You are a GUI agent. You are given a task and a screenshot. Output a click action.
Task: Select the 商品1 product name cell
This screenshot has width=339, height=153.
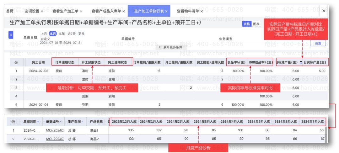94,130
